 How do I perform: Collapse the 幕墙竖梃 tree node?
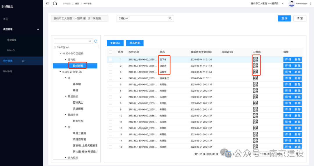pyautogui.click(x=65, y=115)
